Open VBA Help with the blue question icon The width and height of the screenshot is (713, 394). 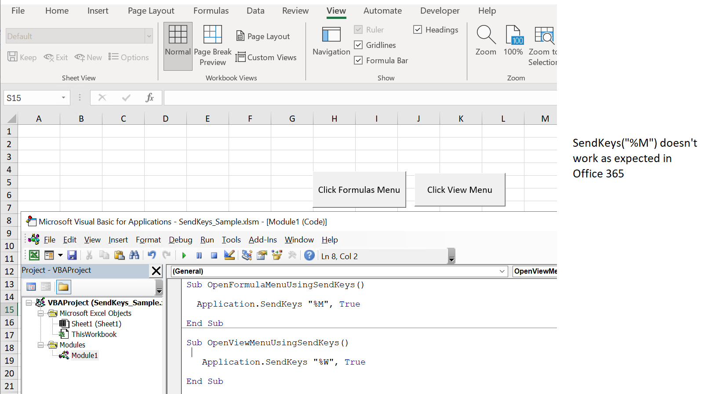pyautogui.click(x=309, y=255)
